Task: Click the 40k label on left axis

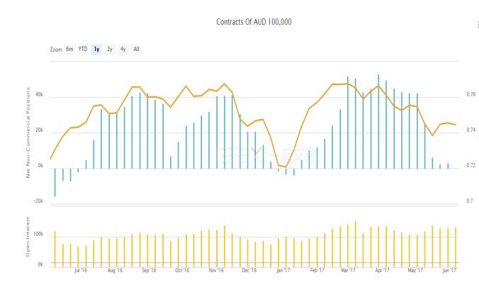Action: (39, 96)
